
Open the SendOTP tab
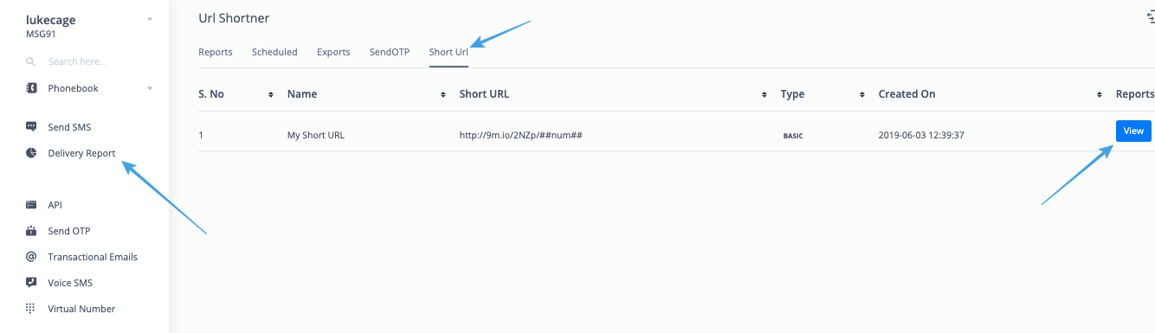point(390,52)
